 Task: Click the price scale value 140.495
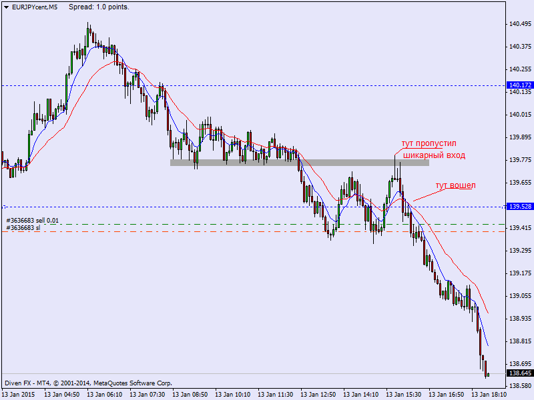(x=520, y=24)
